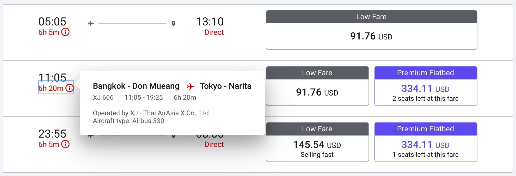Open info icon for the 23:55 flight
Screen dimensions: 516x176
[x=65, y=144]
